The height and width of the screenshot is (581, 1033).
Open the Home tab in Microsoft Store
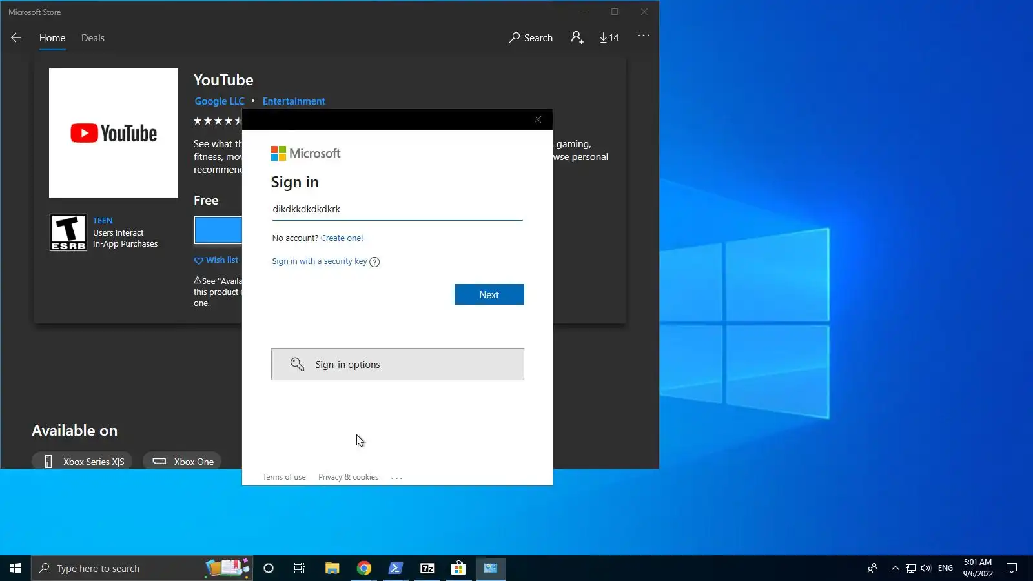(52, 38)
